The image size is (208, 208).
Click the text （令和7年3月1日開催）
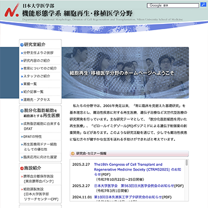point(112,191)
